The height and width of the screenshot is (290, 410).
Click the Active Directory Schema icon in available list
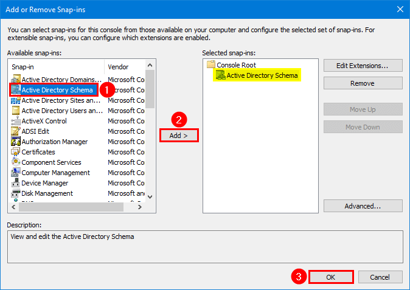(x=16, y=90)
